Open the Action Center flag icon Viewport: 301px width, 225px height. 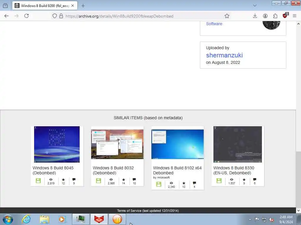point(257,219)
